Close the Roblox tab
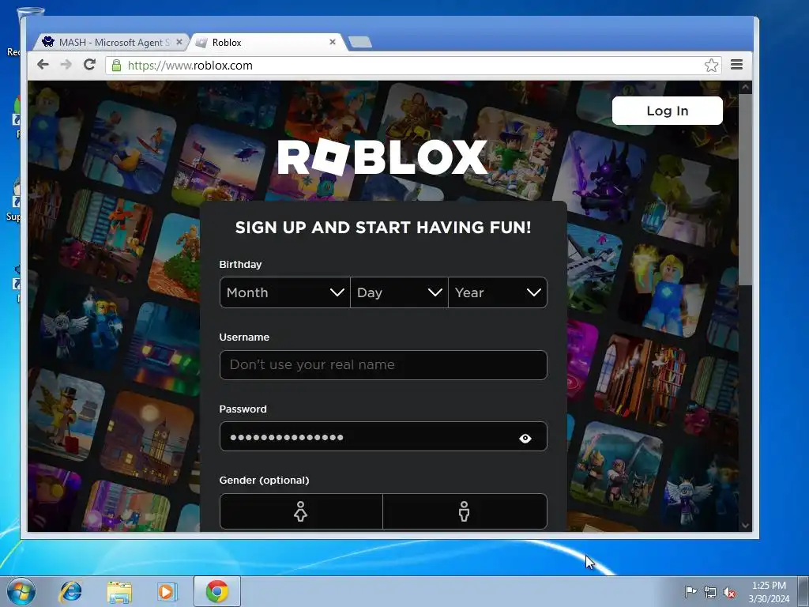Image resolution: width=809 pixels, height=607 pixels. [x=333, y=42]
